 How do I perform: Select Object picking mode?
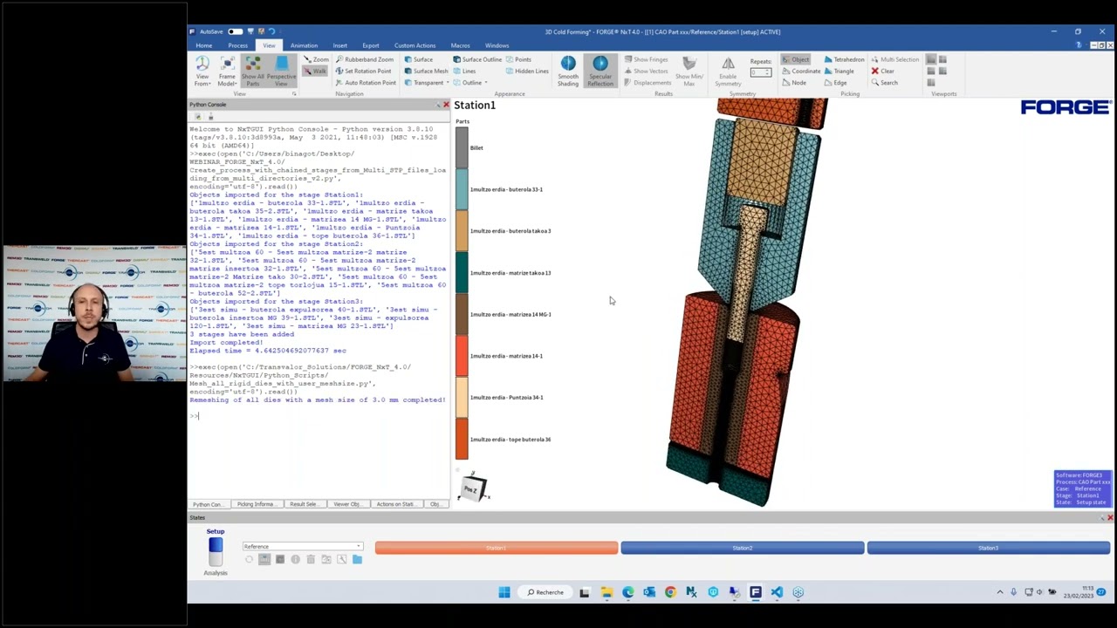pyautogui.click(x=795, y=59)
